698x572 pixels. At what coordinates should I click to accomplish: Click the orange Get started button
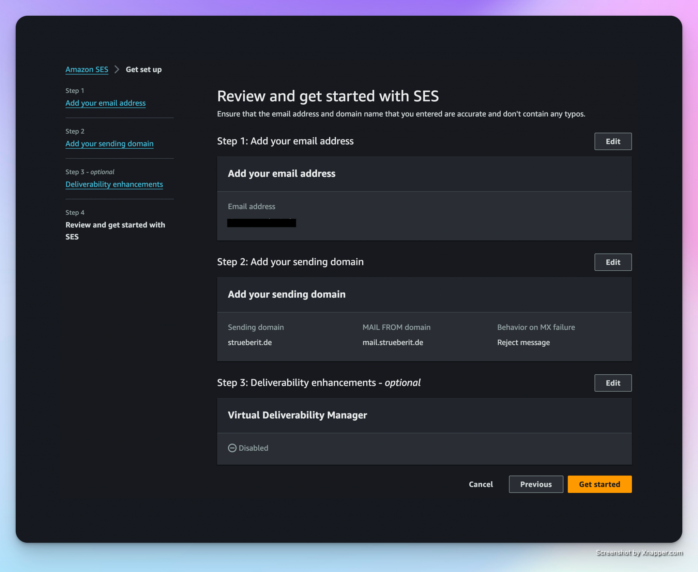pos(599,484)
